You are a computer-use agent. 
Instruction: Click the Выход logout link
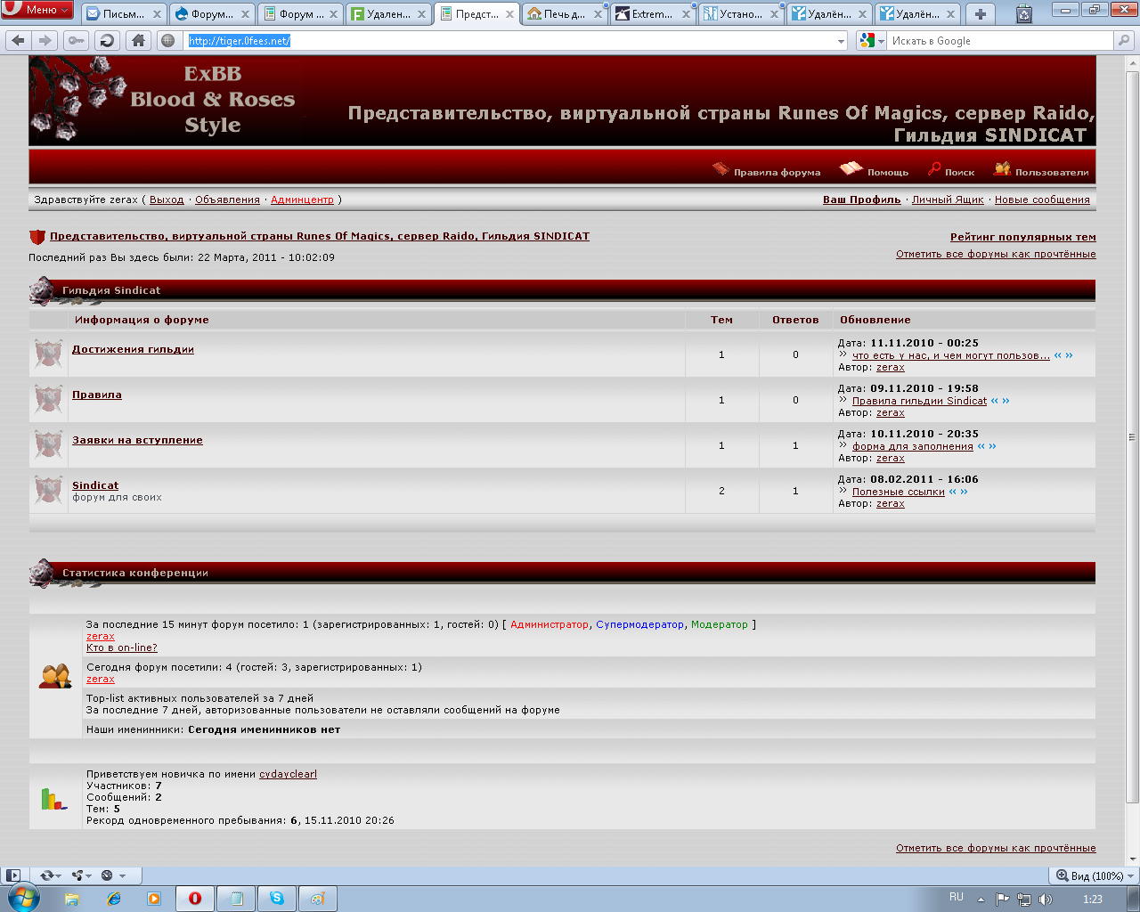click(x=167, y=199)
